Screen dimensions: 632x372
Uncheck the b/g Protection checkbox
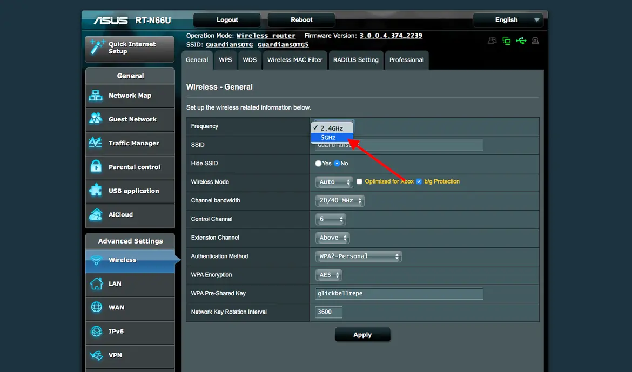tap(419, 182)
